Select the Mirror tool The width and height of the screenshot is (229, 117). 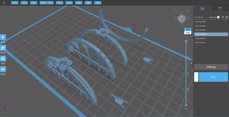[x=3, y=69]
